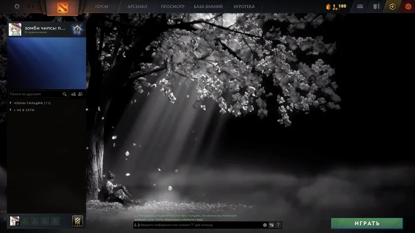This screenshot has width=415, height=233.
Task: Navigate forward with the right arrow
Action: pyautogui.click(x=34, y=6)
